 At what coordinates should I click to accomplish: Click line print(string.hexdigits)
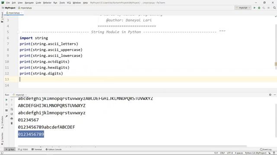coord(45,68)
